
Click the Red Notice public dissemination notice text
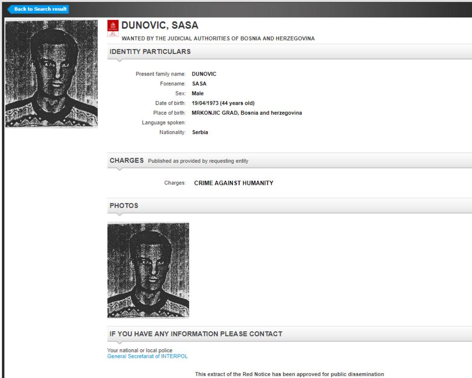(x=289, y=374)
